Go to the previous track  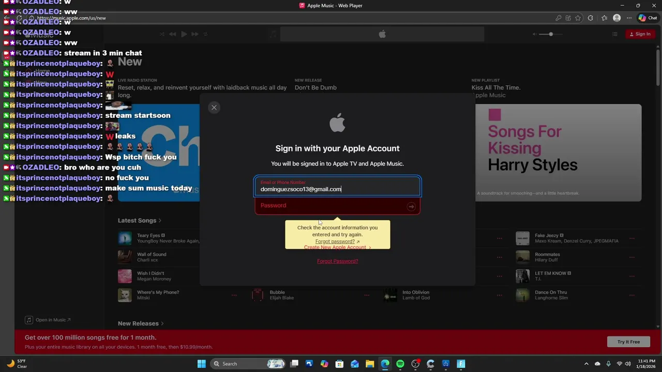(172, 34)
